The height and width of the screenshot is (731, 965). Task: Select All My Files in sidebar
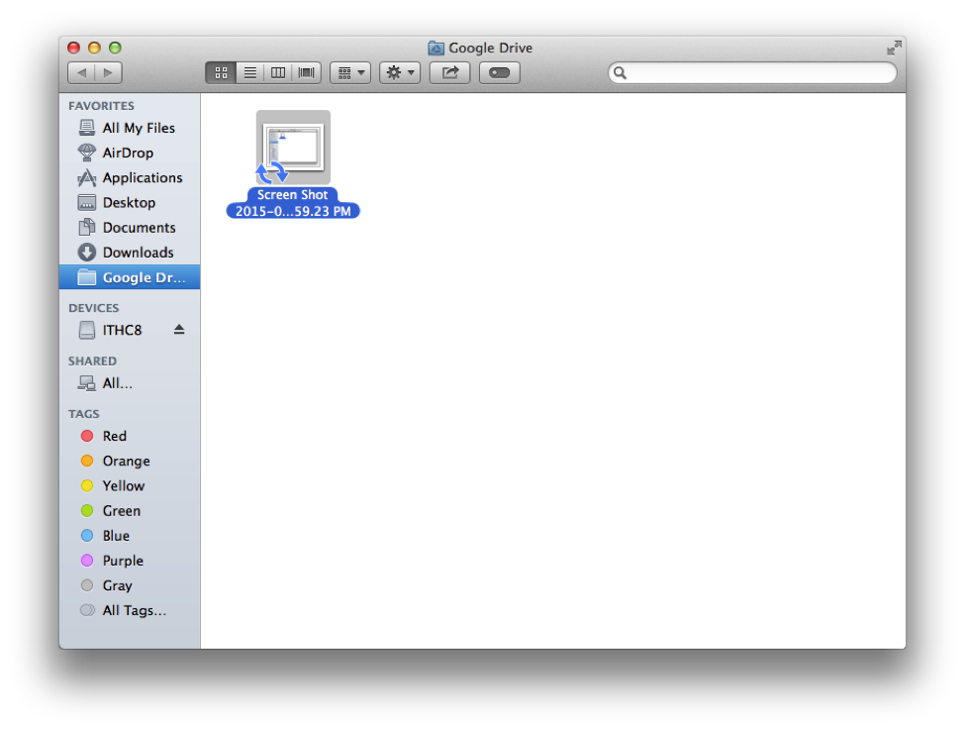click(x=139, y=128)
